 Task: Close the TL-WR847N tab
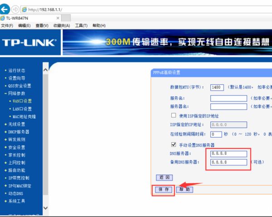point(57,18)
